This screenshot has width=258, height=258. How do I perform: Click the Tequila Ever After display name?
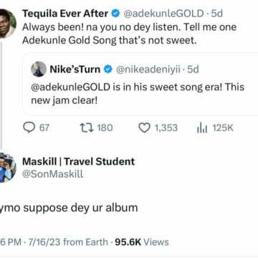65,14
